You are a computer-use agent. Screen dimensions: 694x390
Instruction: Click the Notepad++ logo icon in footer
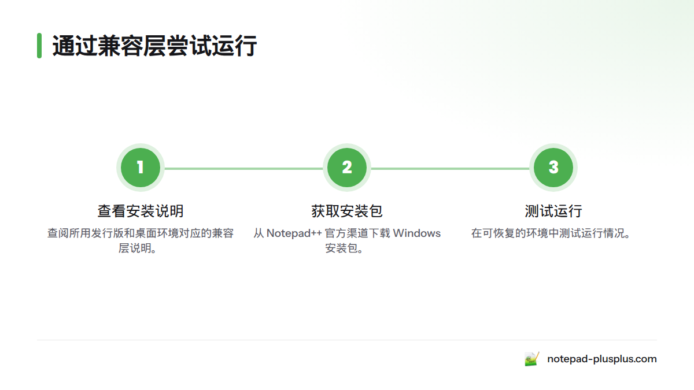(x=532, y=359)
